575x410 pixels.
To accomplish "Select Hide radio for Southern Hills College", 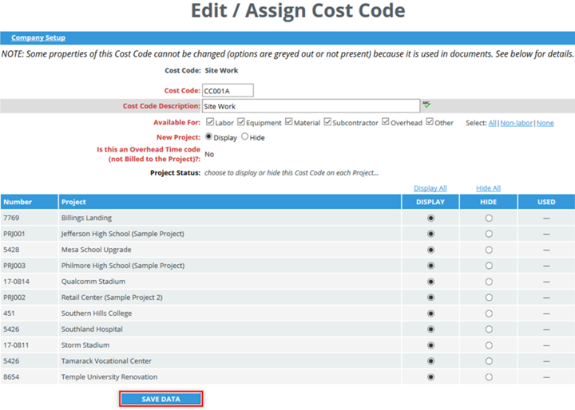I will click(489, 313).
